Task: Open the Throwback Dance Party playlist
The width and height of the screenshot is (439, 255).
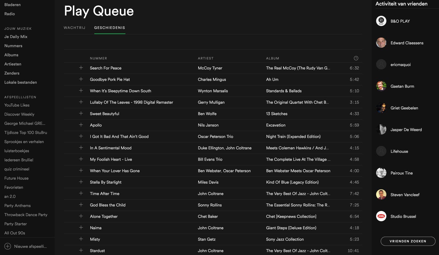Action: coord(26,215)
